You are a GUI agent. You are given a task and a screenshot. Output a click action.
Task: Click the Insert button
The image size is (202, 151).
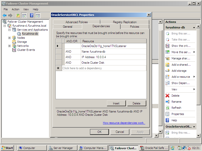click(x=116, y=103)
